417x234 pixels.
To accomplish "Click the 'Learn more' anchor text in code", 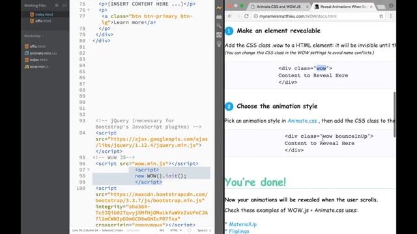I will [x=129, y=23].
